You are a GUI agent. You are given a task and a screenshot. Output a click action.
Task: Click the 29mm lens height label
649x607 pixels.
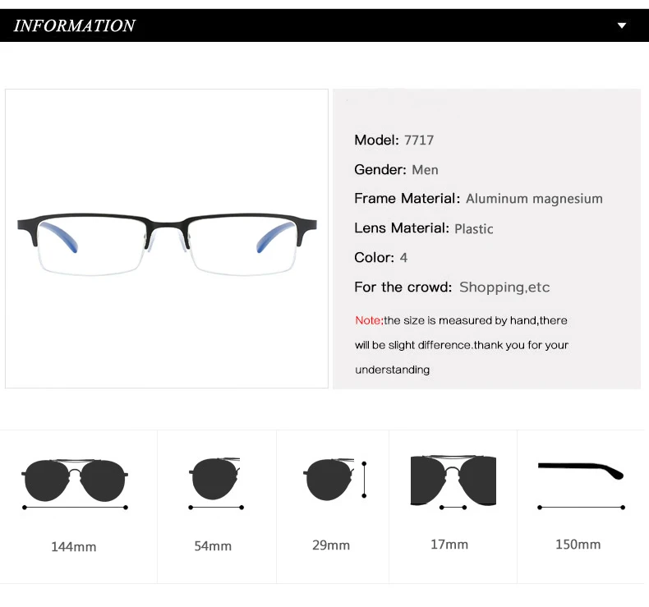click(x=331, y=545)
